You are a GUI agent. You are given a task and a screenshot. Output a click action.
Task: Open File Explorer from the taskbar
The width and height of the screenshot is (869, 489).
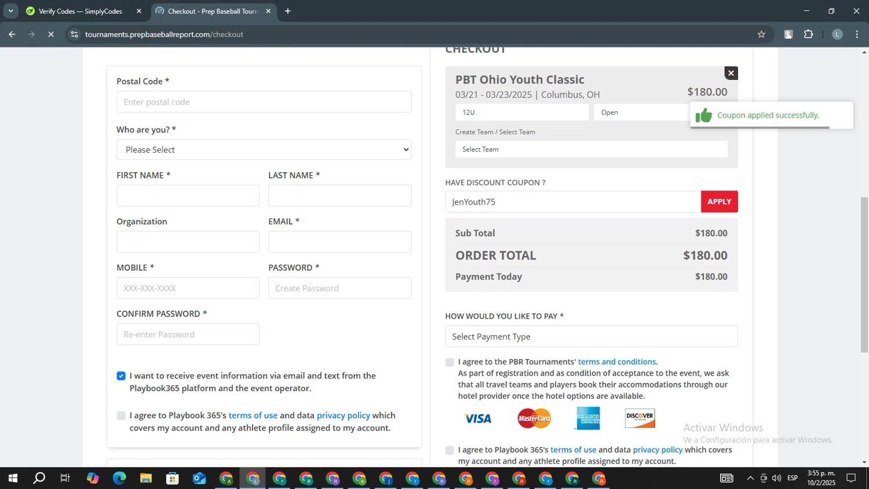(x=146, y=479)
